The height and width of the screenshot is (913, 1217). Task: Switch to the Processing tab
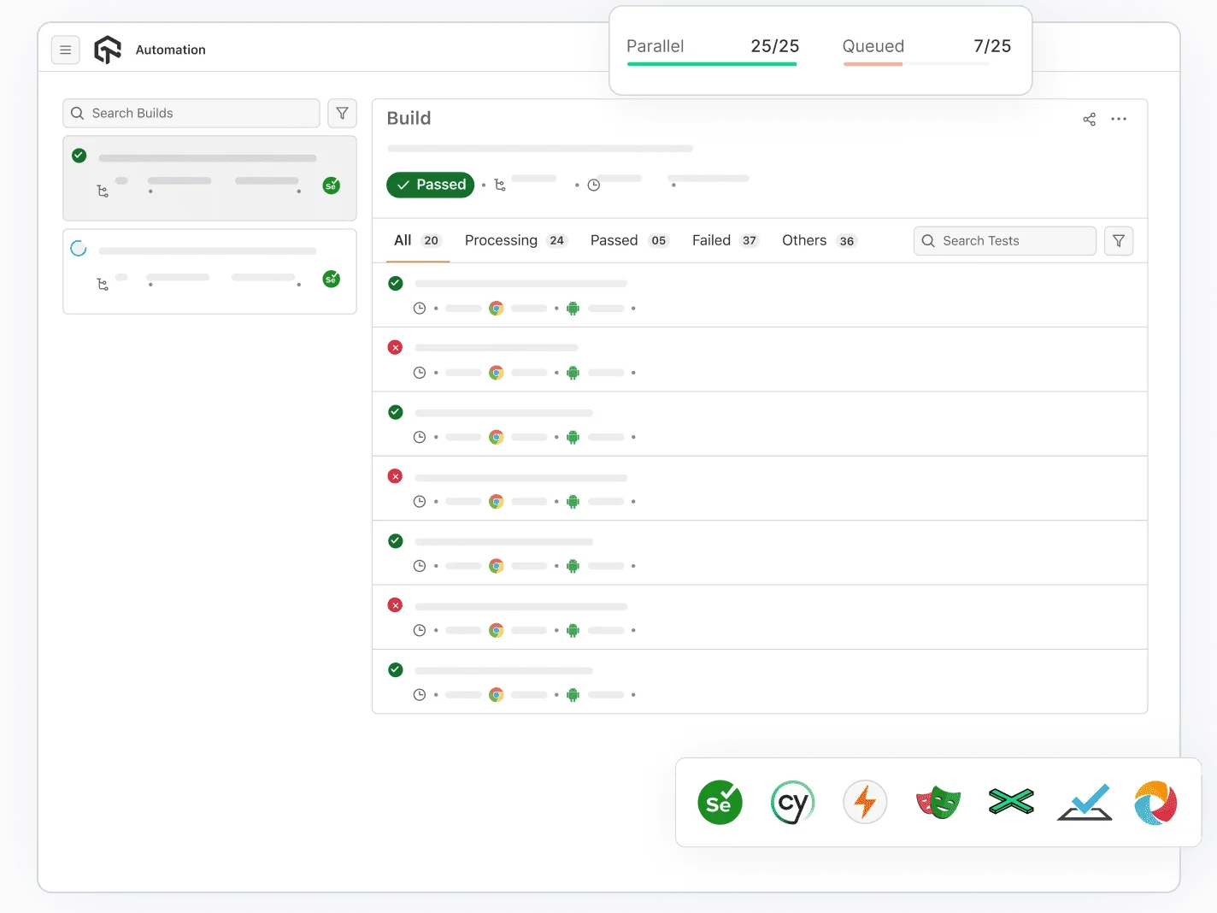pos(501,240)
